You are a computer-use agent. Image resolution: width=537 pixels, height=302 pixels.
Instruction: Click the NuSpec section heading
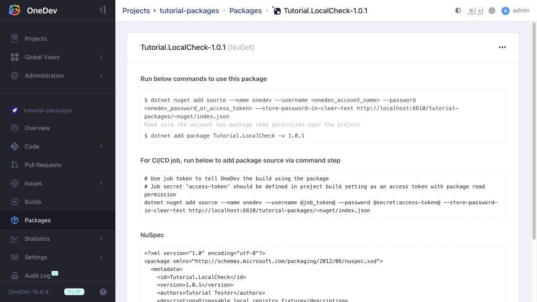click(152, 235)
